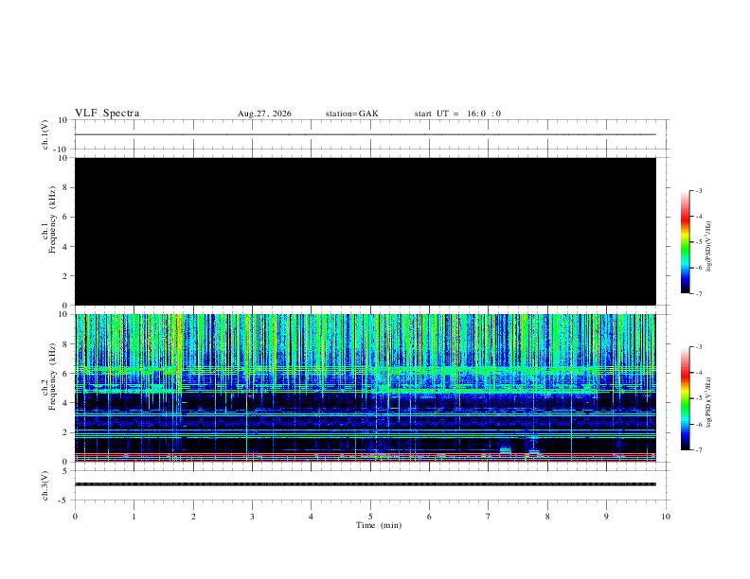This screenshot has height=579, width=750.
Task: Click the upper PSD color bar
Action: (686, 242)
